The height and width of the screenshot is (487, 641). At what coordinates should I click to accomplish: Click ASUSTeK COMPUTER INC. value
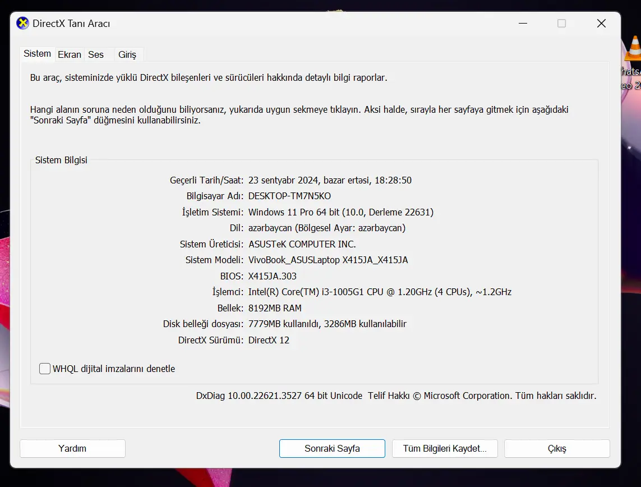tap(302, 244)
